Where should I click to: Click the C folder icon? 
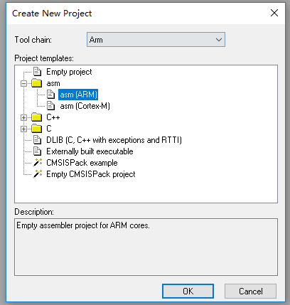37,129
